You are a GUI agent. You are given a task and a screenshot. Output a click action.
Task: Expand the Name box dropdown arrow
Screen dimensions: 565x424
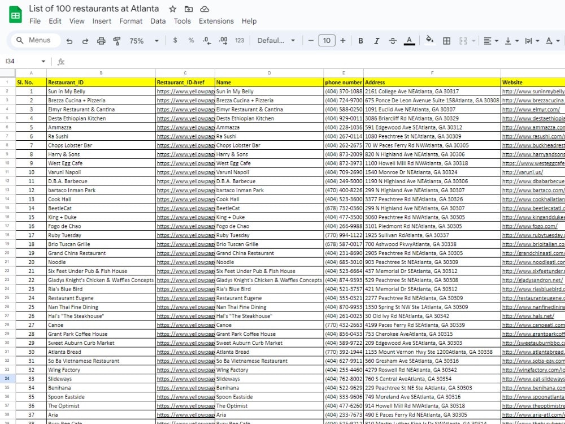[x=44, y=61]
